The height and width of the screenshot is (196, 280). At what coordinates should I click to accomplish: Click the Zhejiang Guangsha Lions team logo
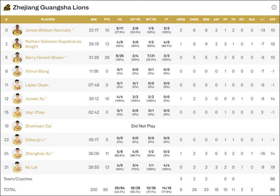tap(7, 7)
